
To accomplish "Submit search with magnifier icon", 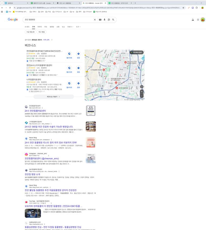I will 113,20.
